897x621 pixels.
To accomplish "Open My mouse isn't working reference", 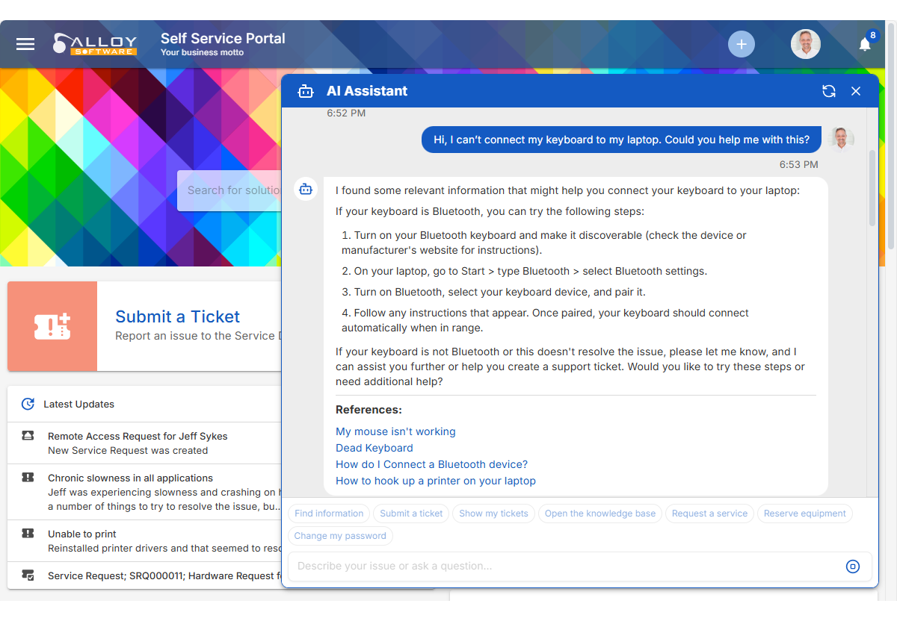I will pos(395,431).
